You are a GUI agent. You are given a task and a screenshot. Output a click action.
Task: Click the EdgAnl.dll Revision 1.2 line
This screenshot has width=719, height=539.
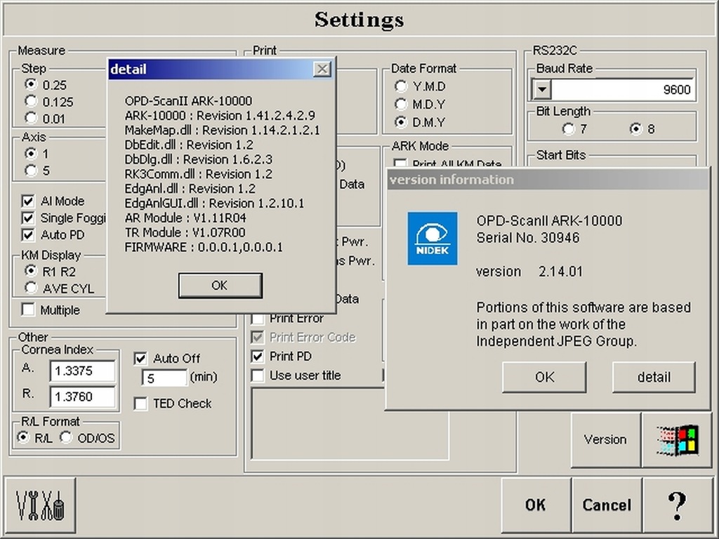(x=190, y=189)
